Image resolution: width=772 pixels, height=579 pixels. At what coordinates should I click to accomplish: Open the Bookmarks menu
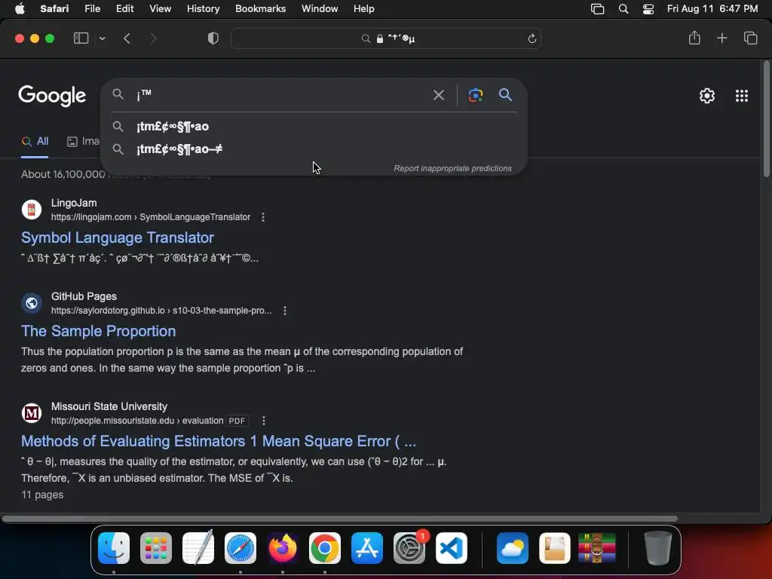(260, 9)
